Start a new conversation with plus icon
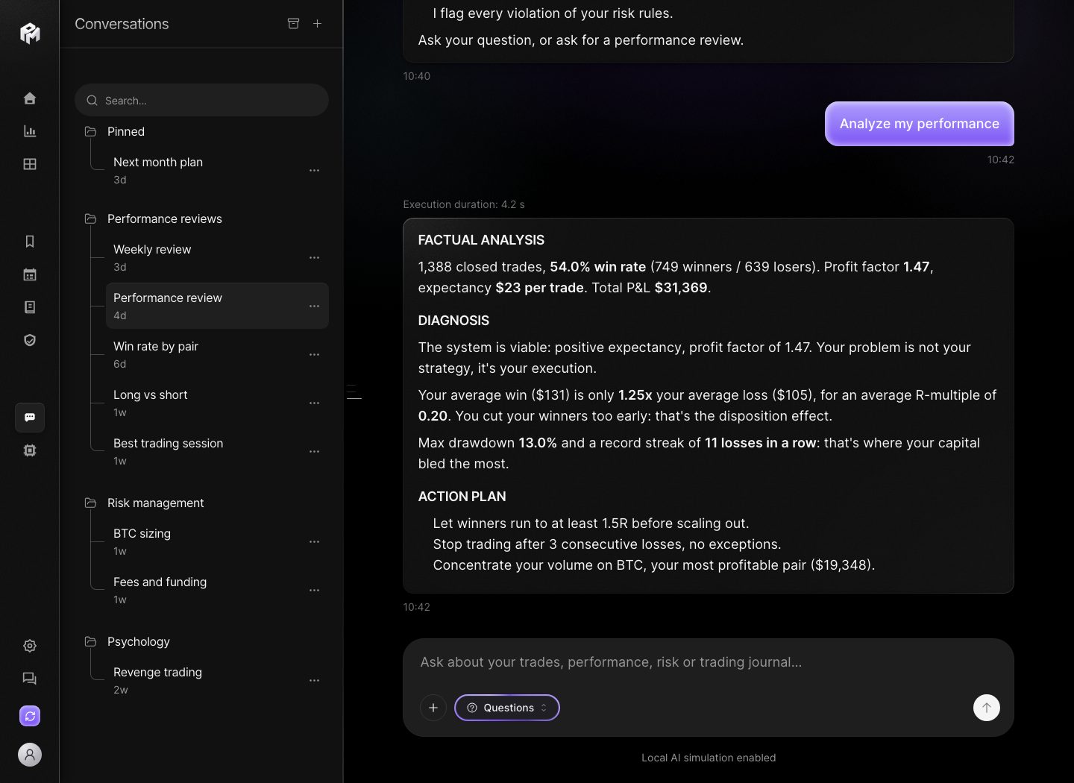This screenshot has height=783, width=1074. (317, 24)
